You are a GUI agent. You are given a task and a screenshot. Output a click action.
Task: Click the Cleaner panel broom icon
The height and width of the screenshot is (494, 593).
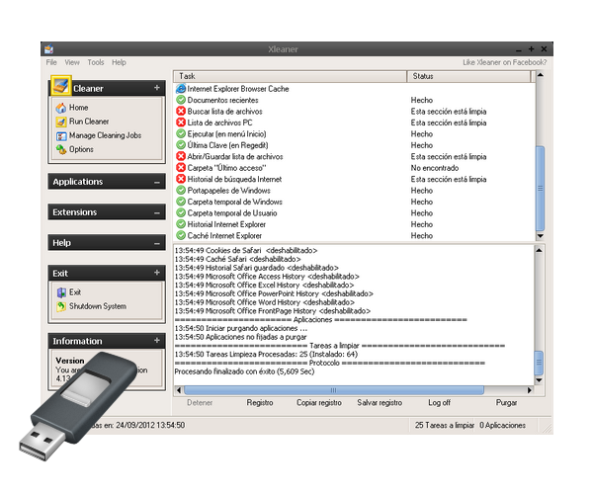point(61,86)
